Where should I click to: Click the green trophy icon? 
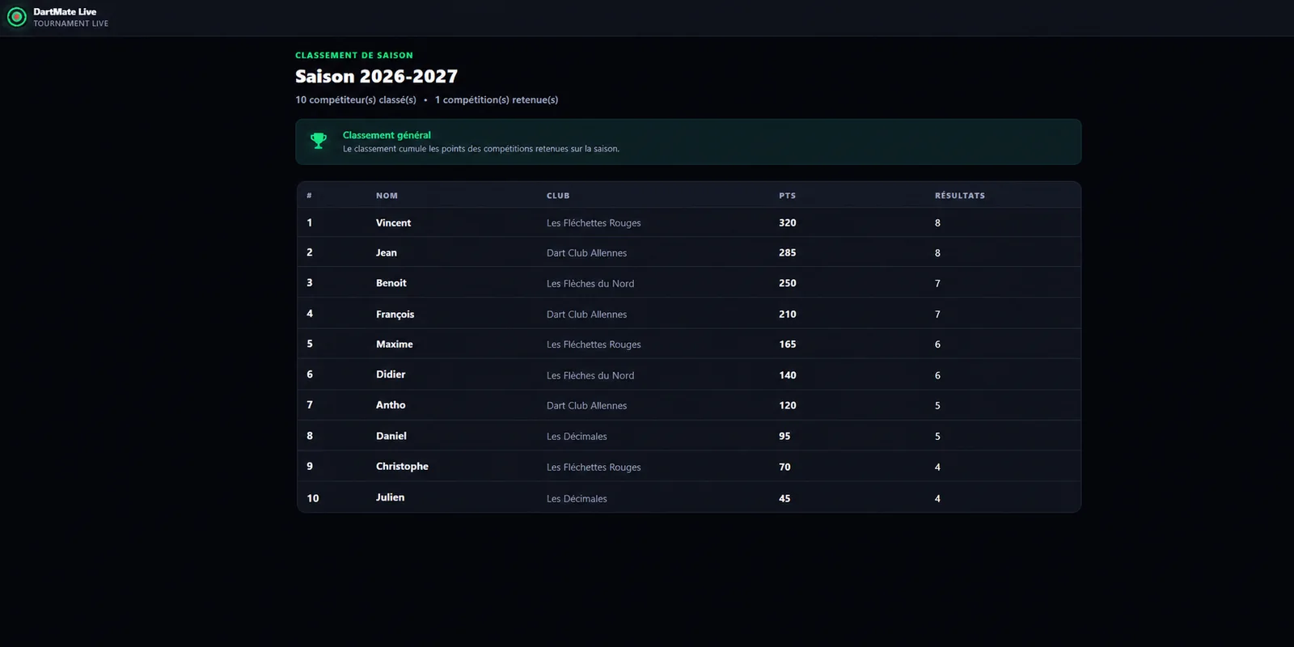tap(319, 141)
